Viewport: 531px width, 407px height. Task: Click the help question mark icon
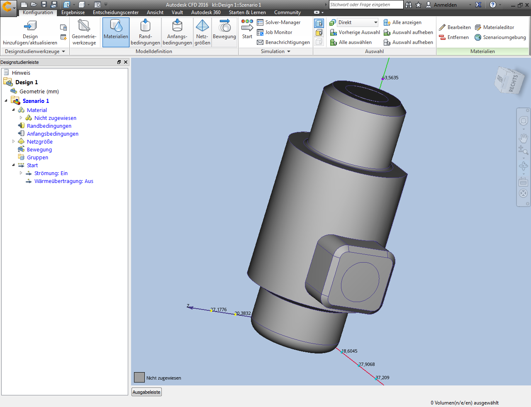493,5
